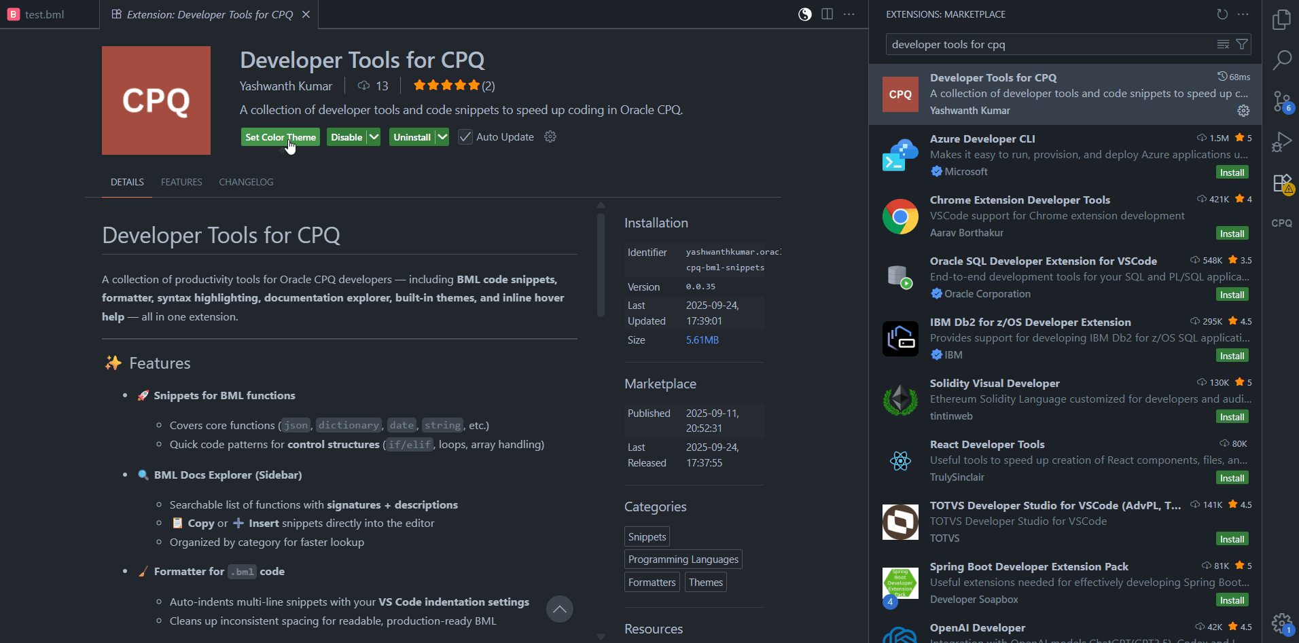This screenshot has height=643, width=1299.
Task: Click Spring Boot Developer Extension Pack icon
Action: pyautogui.click(x=900, y=583)
